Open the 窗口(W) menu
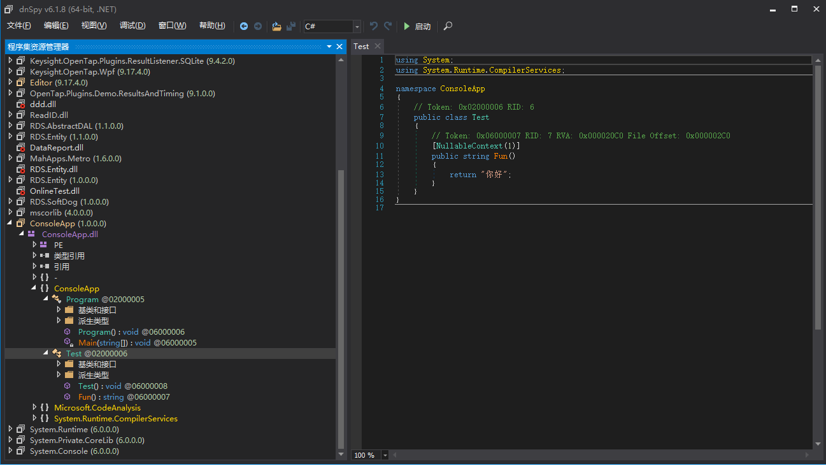The height and width of the screenshot is (466, 826). pos(172,25)
